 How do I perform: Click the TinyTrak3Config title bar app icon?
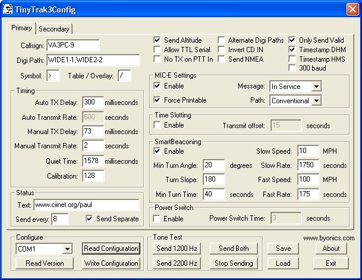8,9
